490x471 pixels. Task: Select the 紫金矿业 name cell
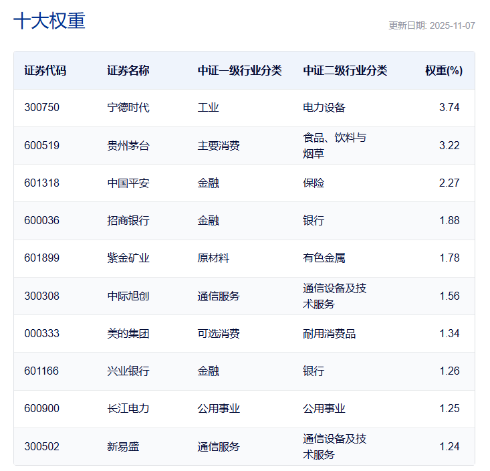(128, 258)
